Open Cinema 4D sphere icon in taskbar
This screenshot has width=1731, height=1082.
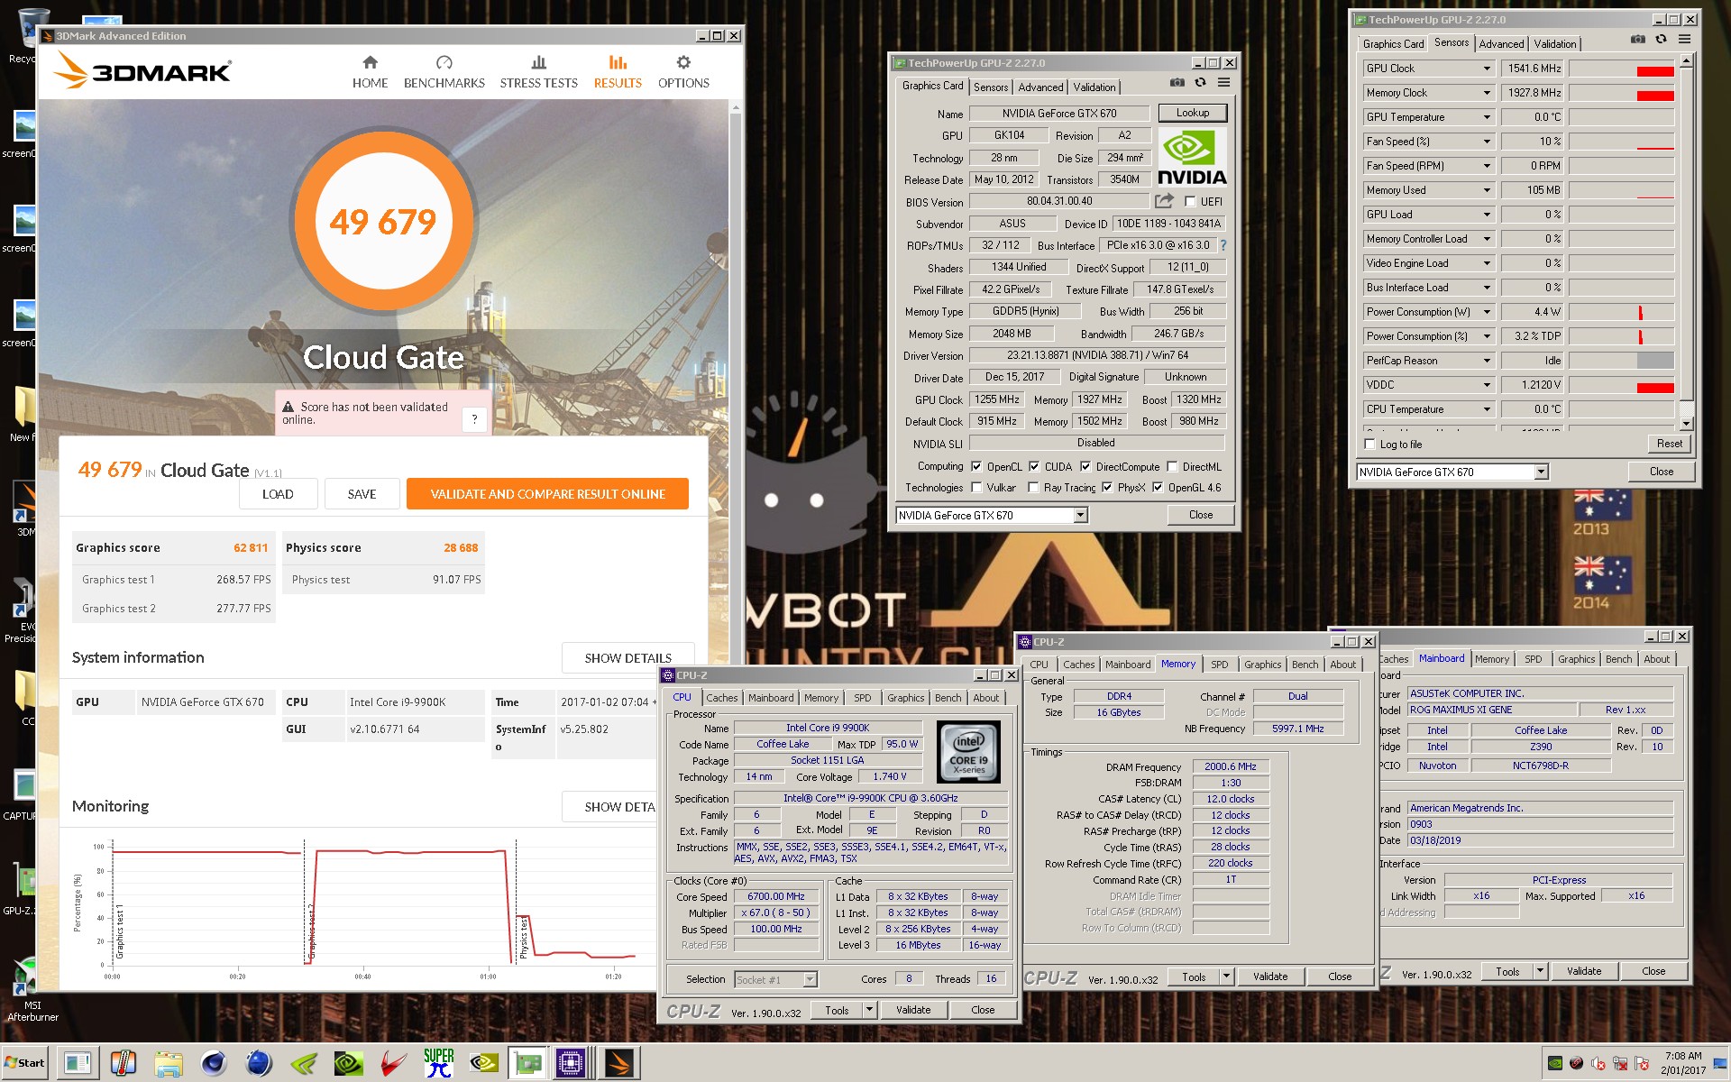click(x=214, y=1064)
